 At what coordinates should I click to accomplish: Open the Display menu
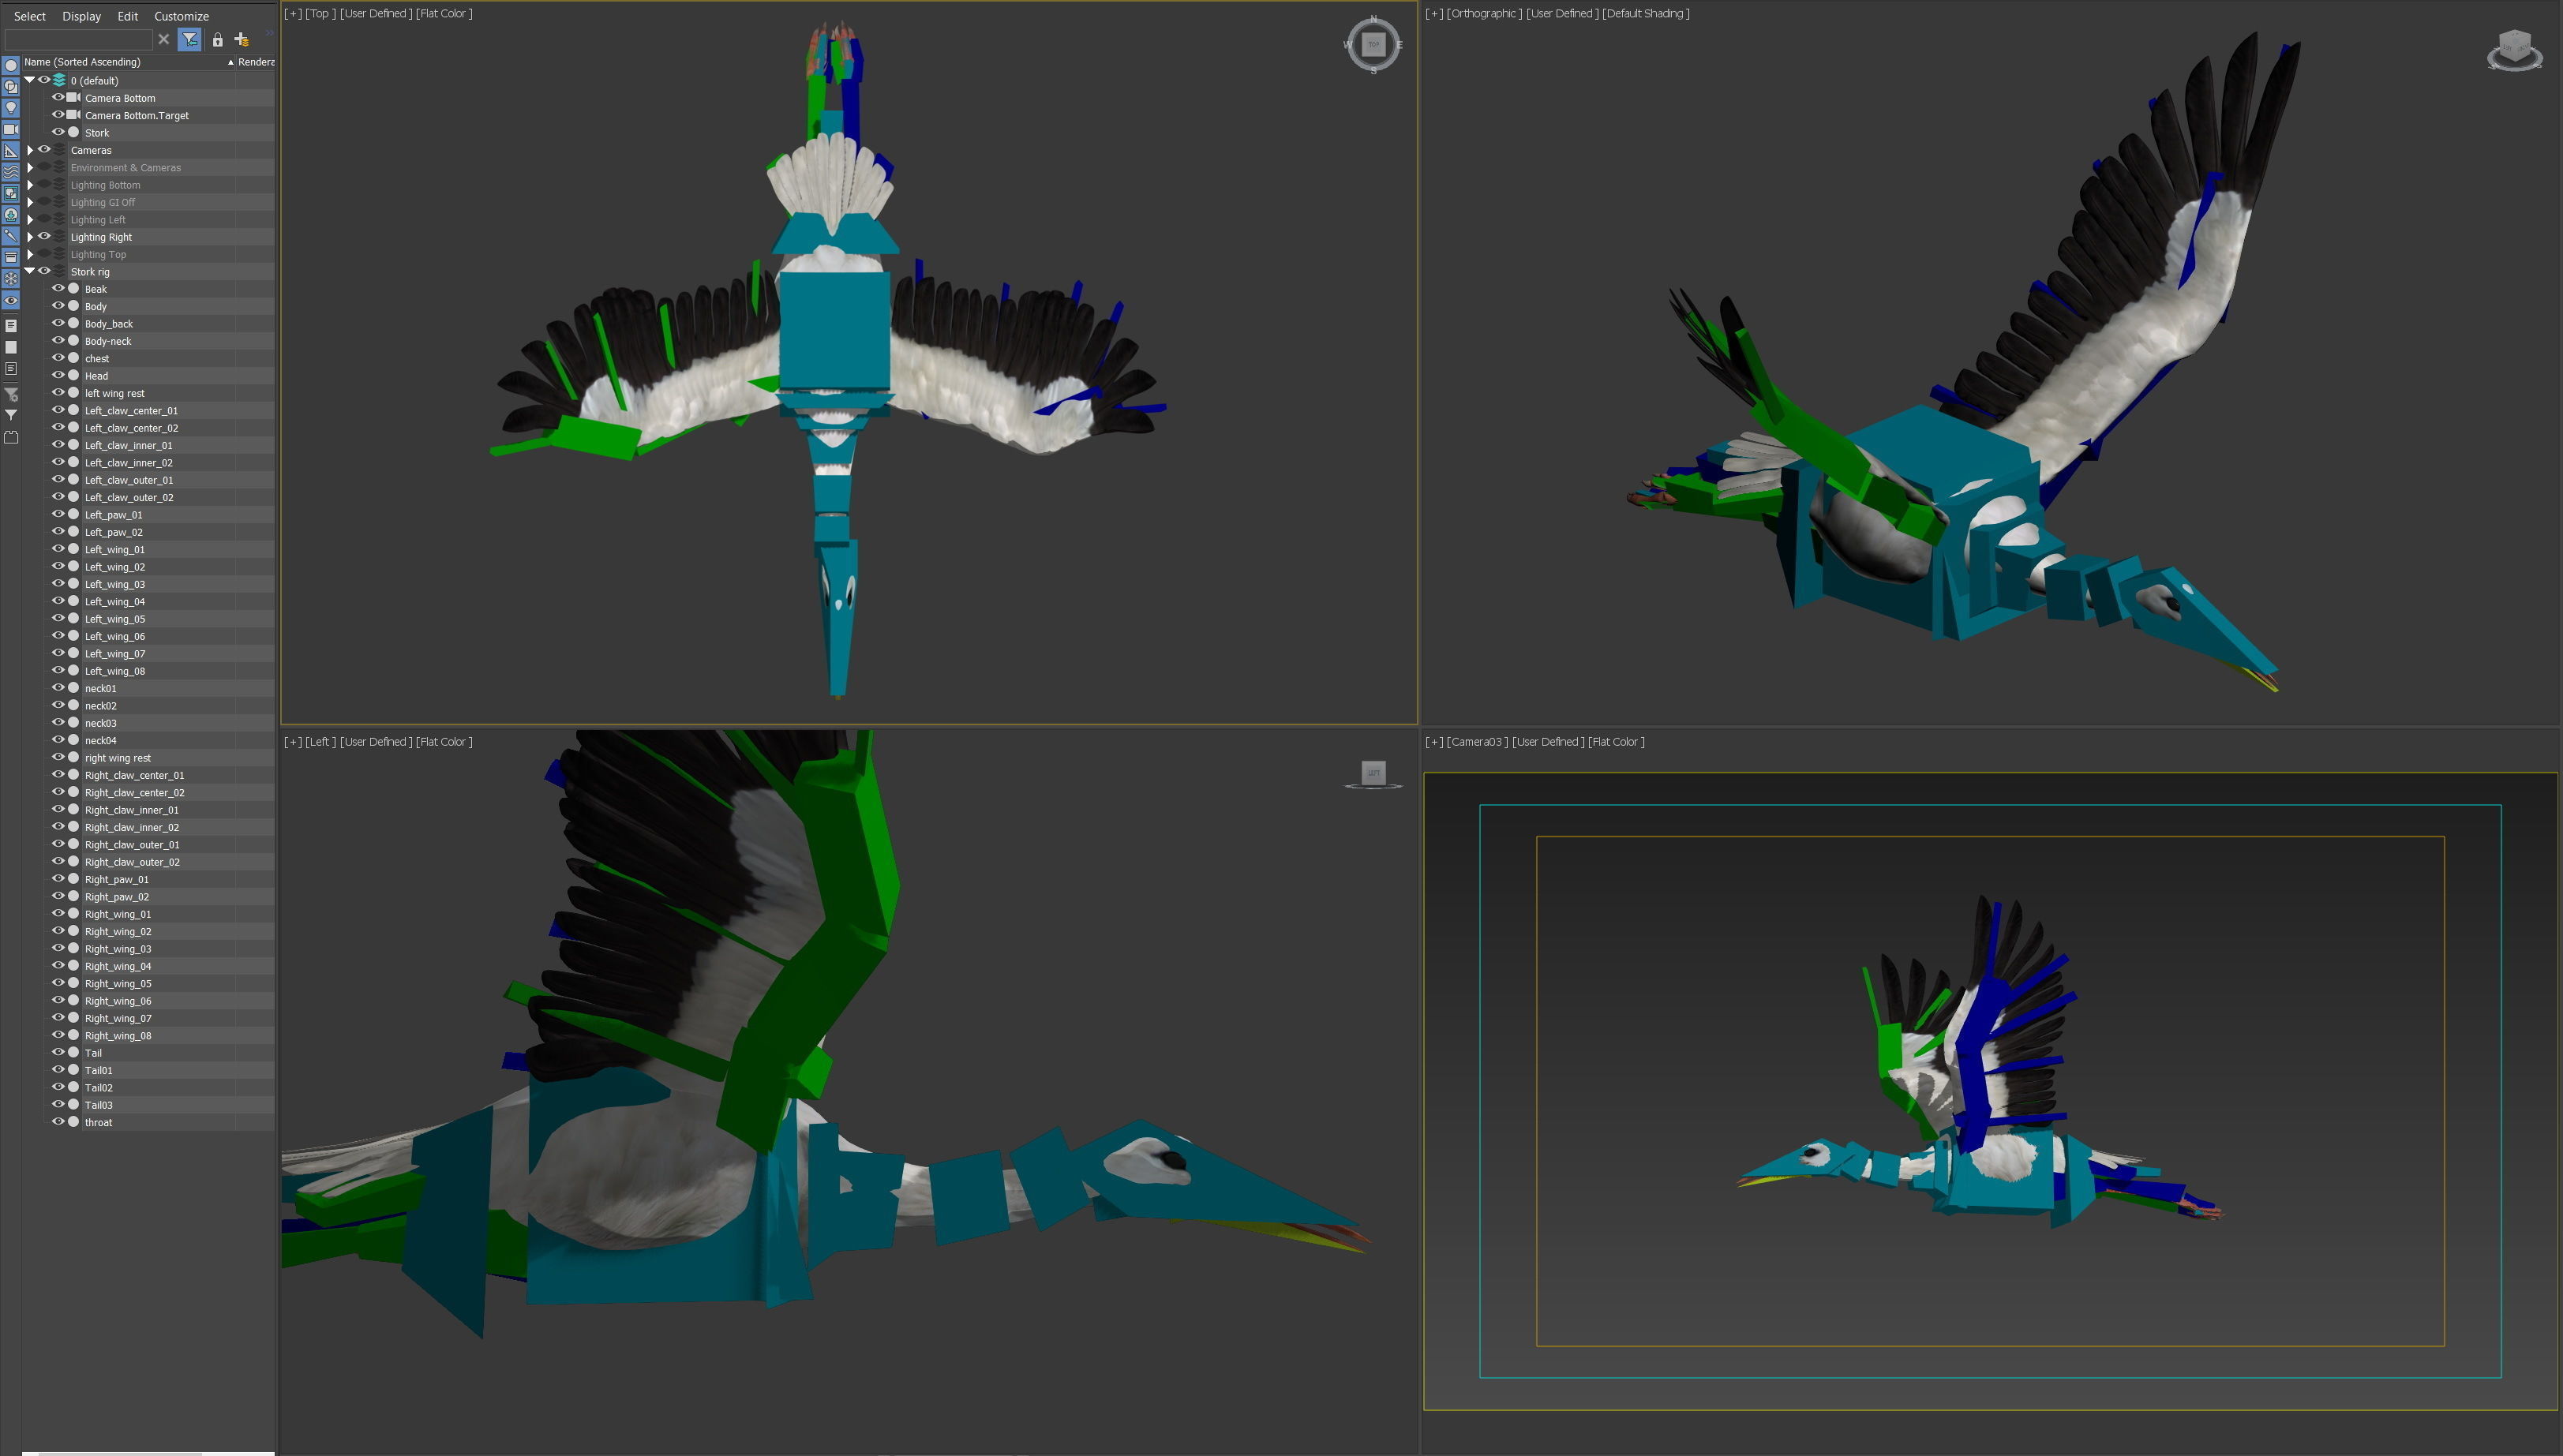tap(81, 16)
